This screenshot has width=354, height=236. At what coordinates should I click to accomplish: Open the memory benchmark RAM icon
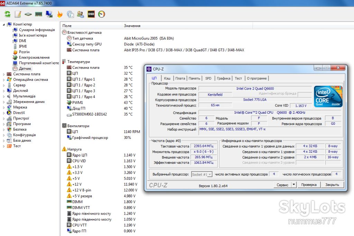pyautogui.click(x=39, y=14)
